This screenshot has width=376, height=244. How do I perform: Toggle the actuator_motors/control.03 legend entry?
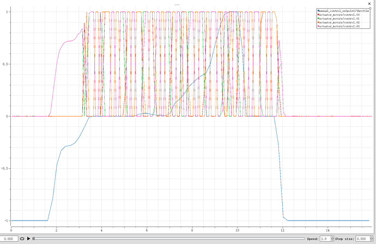tap(338, 26)
